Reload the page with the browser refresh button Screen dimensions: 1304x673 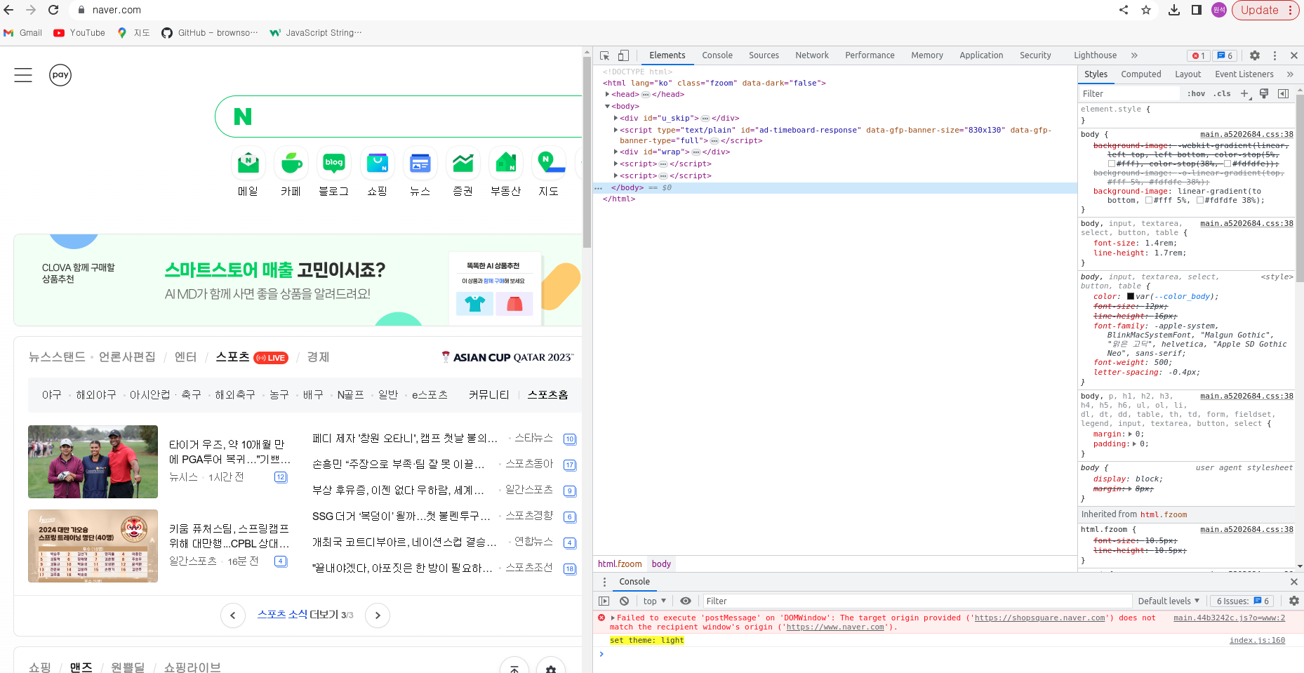click(x=53, y=10)
